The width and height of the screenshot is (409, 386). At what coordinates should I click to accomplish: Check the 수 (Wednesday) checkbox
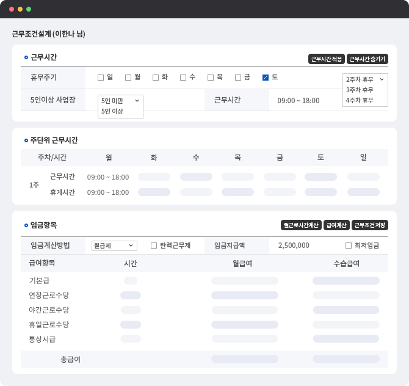183,78
